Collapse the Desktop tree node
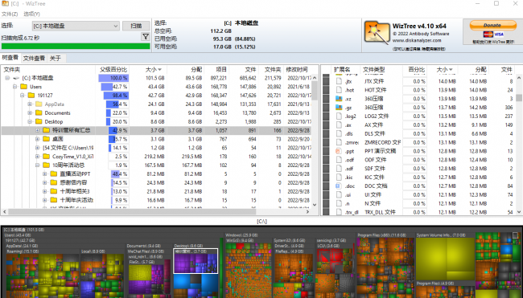 [x=30, y=121]
